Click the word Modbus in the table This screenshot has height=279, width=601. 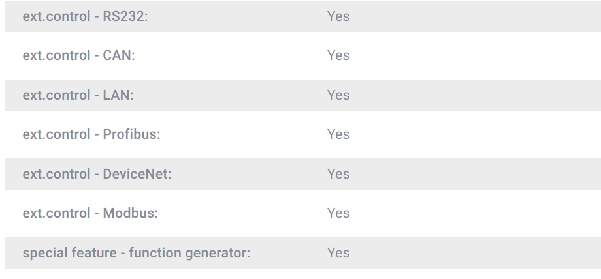coord(130,213)
